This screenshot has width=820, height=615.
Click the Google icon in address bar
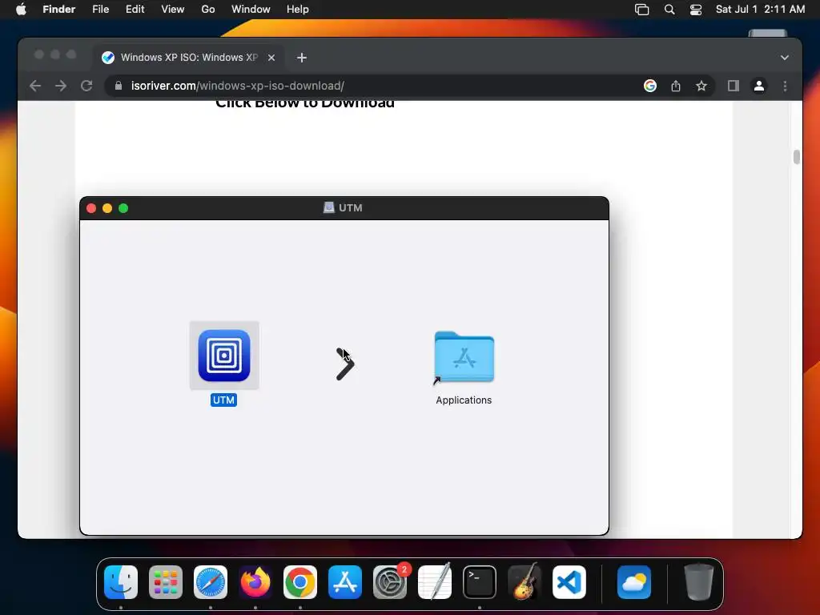click(650, 86)
